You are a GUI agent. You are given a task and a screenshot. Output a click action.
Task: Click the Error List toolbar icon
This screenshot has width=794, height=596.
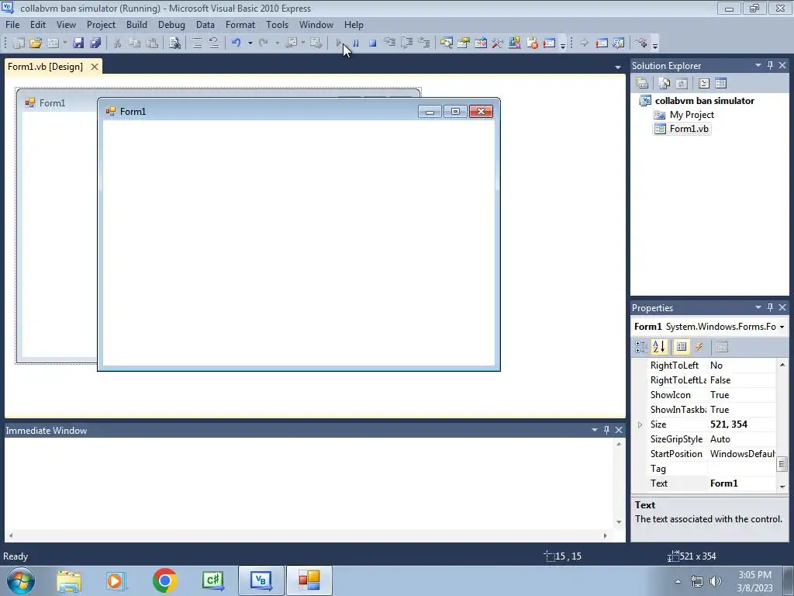pyautogui.click(x=532, y=43)
